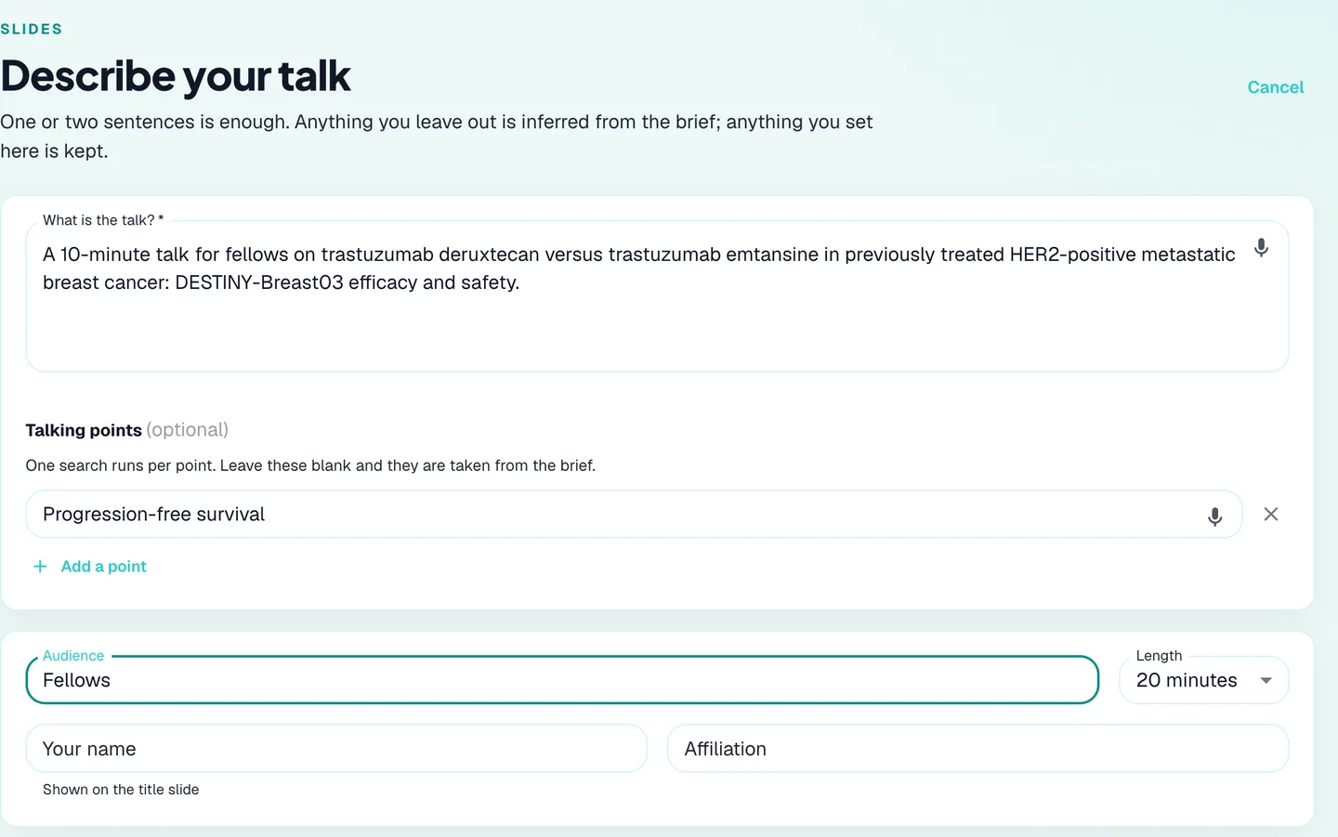Cancel describing the talk

pyautogui.click(x=1275, y=87)
